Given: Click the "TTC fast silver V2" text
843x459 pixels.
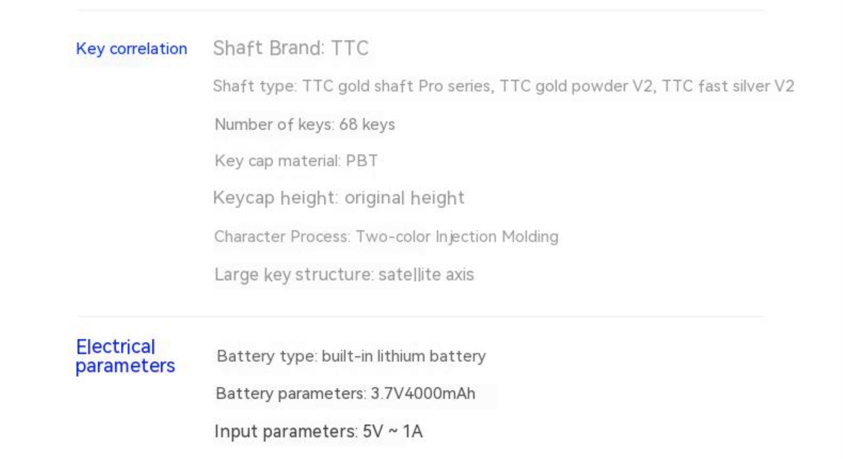Looking at the screenshot, I should tap(728, 86).
